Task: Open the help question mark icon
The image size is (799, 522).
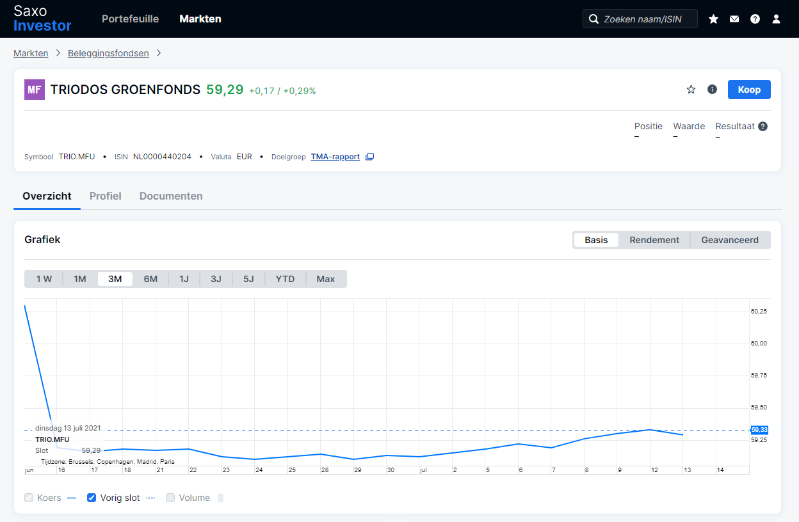Action: (x=755, y=19)
